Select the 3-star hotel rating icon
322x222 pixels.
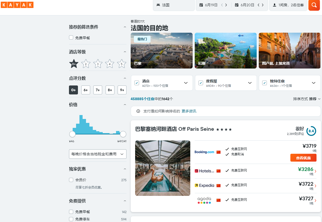coord(98,64)
